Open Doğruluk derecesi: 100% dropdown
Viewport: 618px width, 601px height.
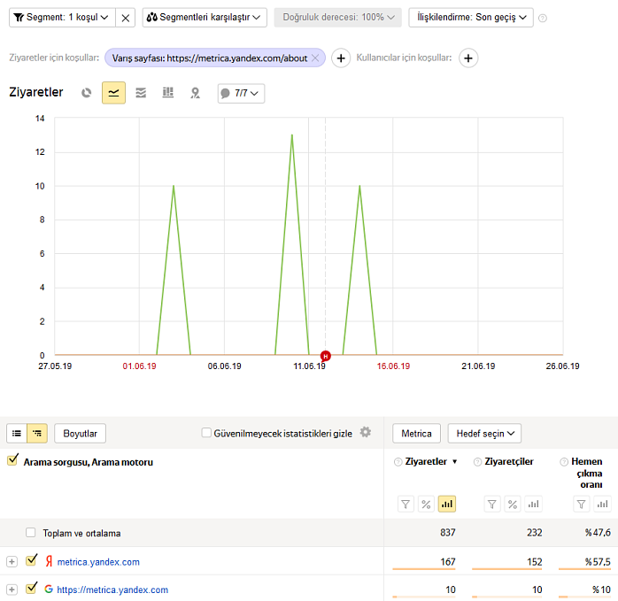pyautogui.click(x=337, y=18)
